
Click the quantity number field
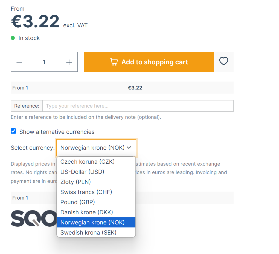pyautogui.click(x=44, y=62)
